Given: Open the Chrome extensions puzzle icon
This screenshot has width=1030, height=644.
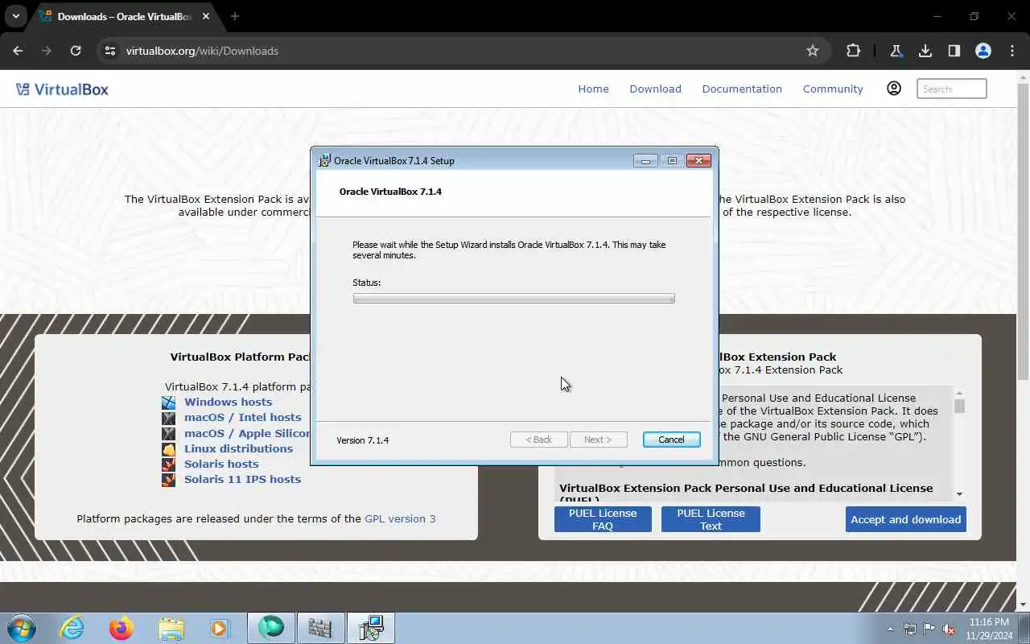Looking at the screenshot, I should [x=853, y=51].
